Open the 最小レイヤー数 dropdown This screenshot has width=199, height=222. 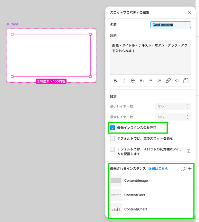(x=173, y=106)
